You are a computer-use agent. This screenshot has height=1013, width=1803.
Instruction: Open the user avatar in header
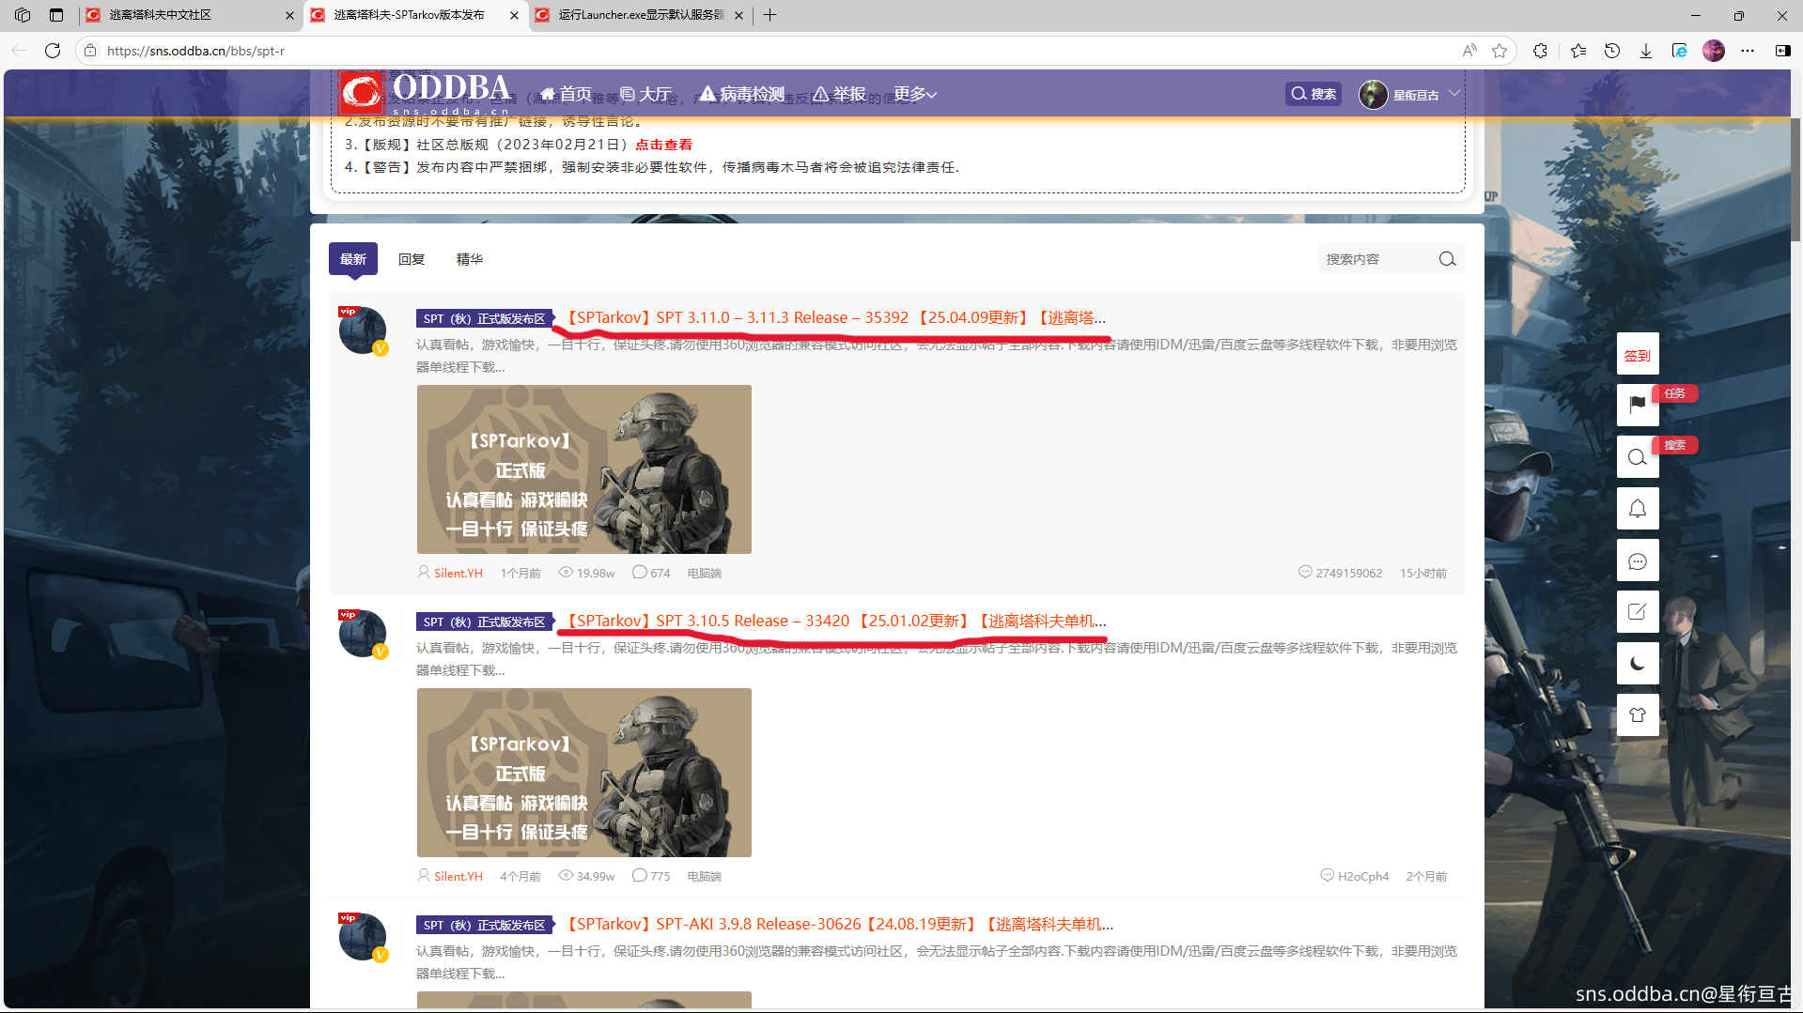[1373, 95]
